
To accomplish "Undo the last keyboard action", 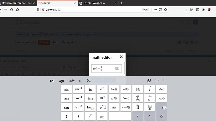I will pos(157,80).
